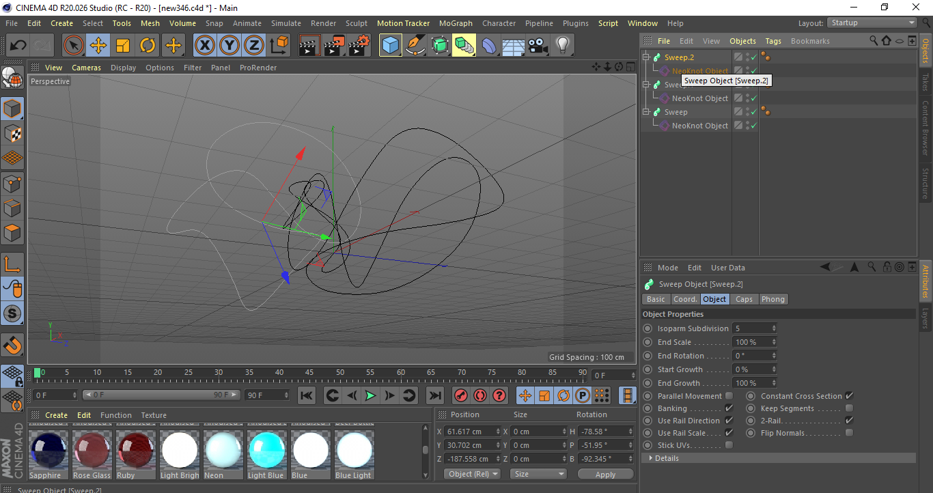The image size is (933, 493).
Task: Toggle Parallel Movement checkbox
Action: coord(729,396)
